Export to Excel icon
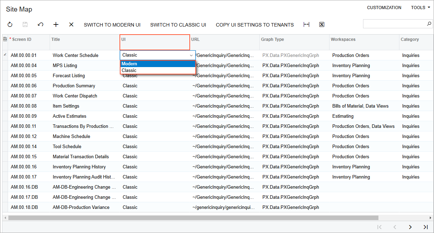This screenshot has height=233, width=434. (322, 24)
